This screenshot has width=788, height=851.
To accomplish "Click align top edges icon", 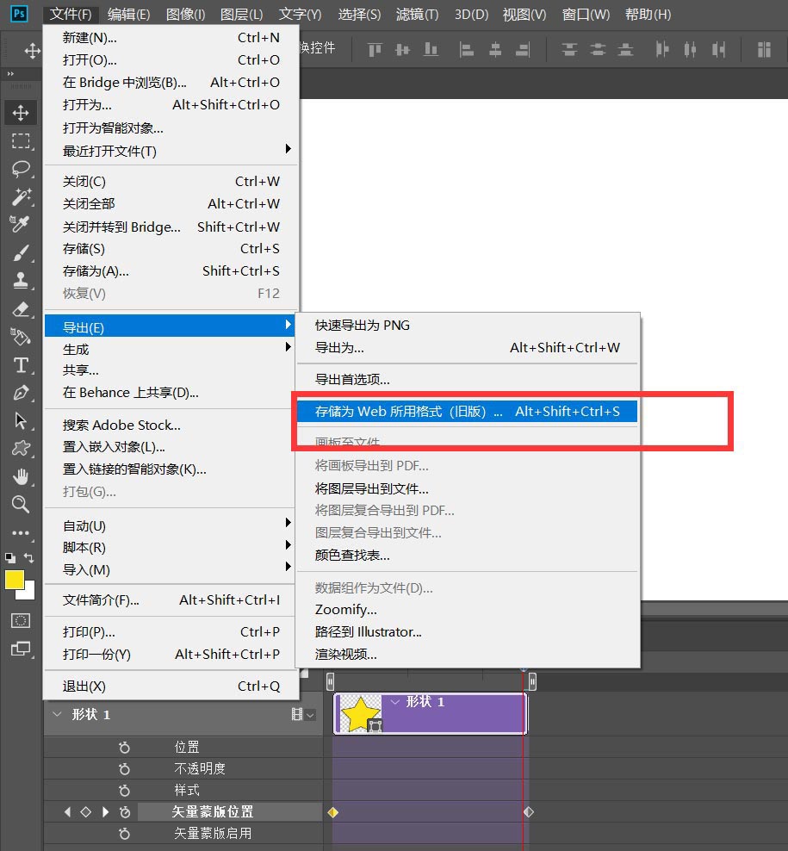I will (x=375, y=50).
